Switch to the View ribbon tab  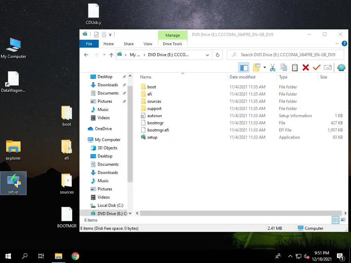coord(148,44)
